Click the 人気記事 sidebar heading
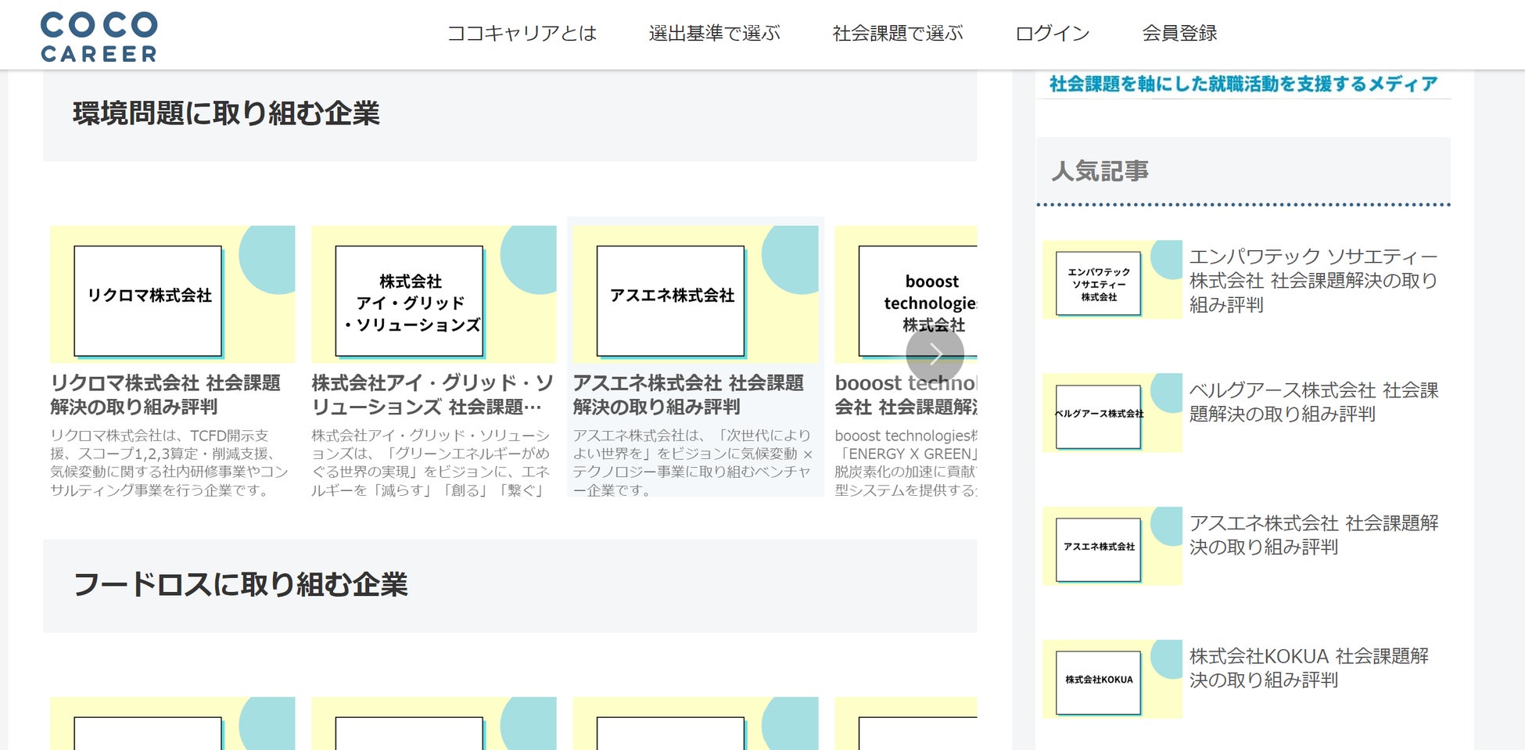1525x750 pixels. click(1100, 170)
